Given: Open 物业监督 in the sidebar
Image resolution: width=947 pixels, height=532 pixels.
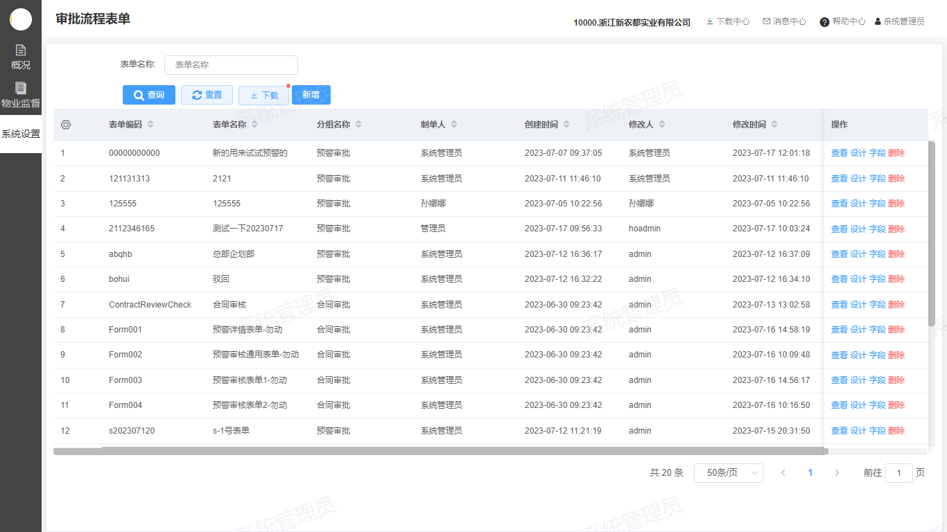Looking at the screenshot, I should pyautogui.click(x=21, y=95).
